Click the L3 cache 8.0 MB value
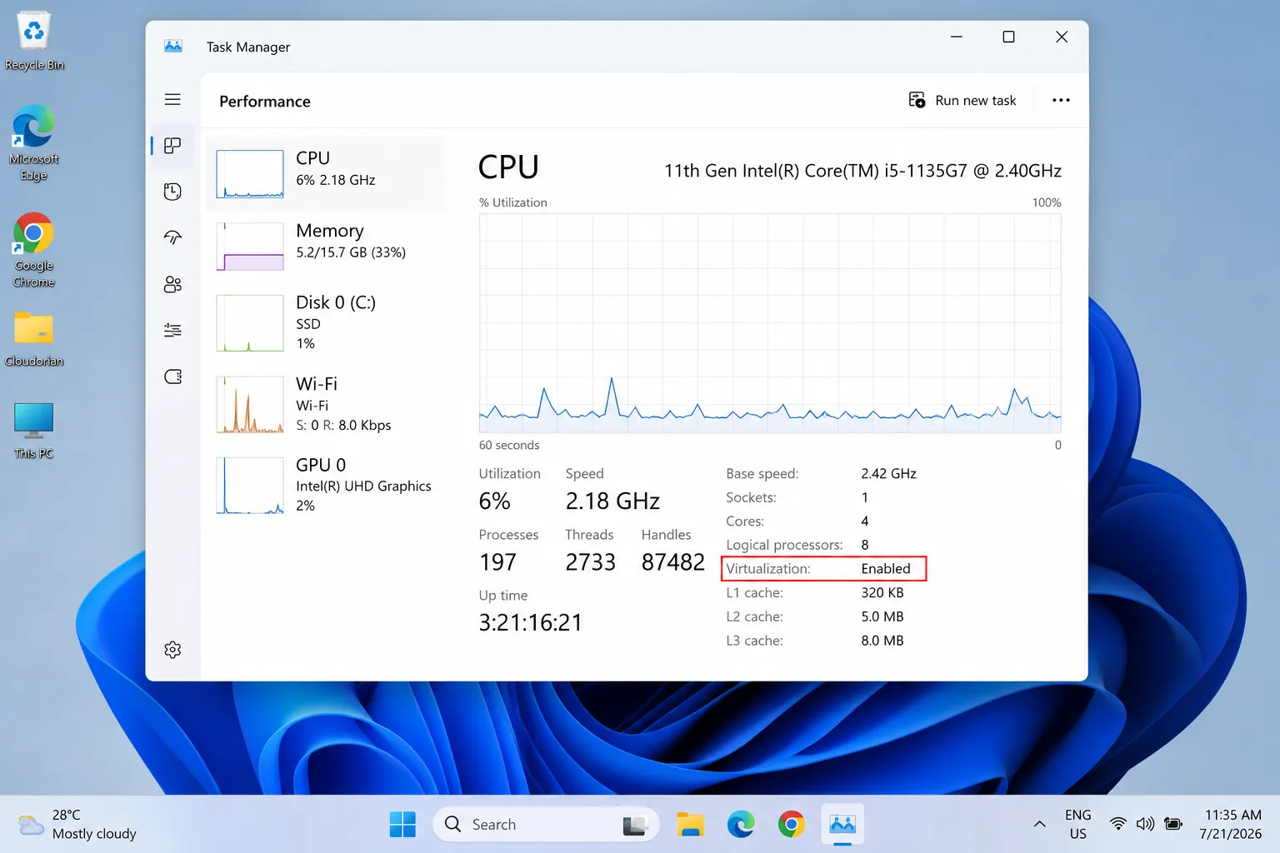This screenshot has width=1280, height=853. pos(882,641)
